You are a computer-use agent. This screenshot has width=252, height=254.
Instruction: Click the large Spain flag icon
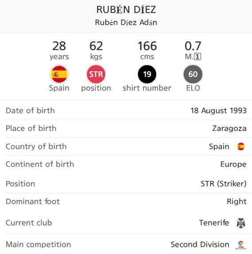59,74
